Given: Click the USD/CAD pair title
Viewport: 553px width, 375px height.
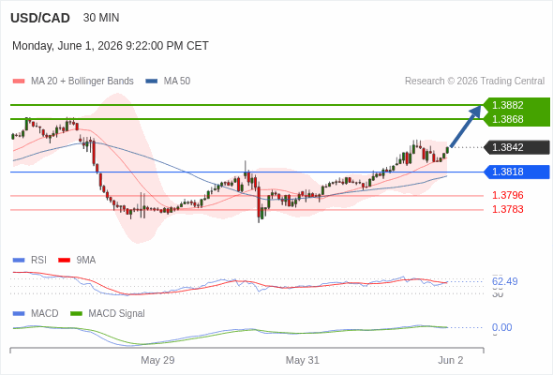Looking at the screenshot, I should tap(40, 18).
